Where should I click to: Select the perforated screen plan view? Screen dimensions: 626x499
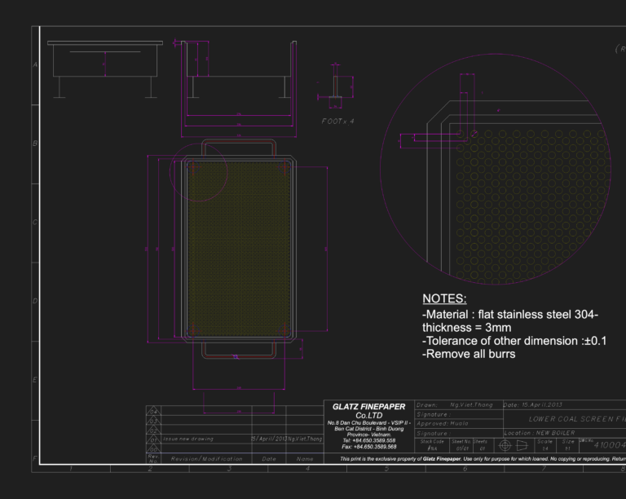click(239, 249)
